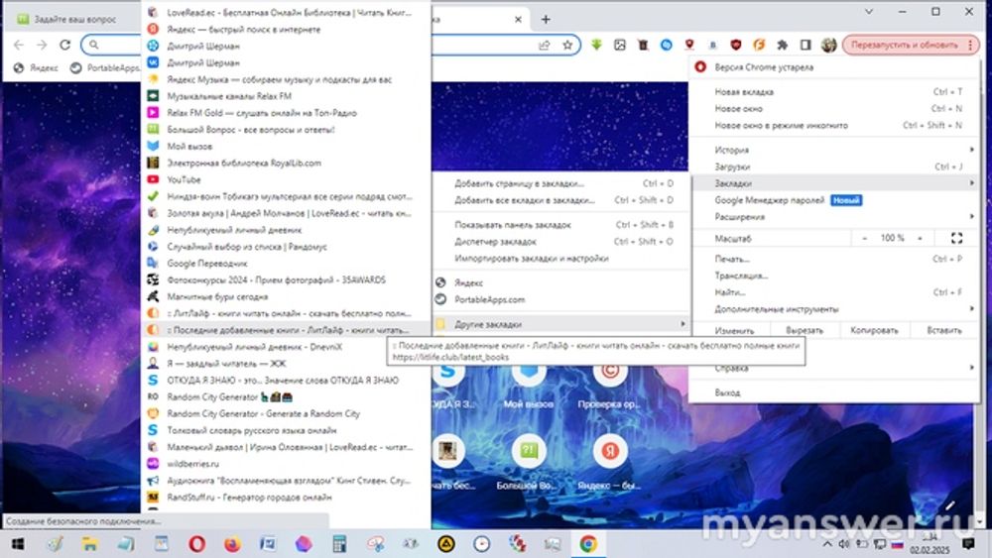Bookmark this page with the star icon
The width and height of the screenshot is (992, 558).
click(567, 45)
